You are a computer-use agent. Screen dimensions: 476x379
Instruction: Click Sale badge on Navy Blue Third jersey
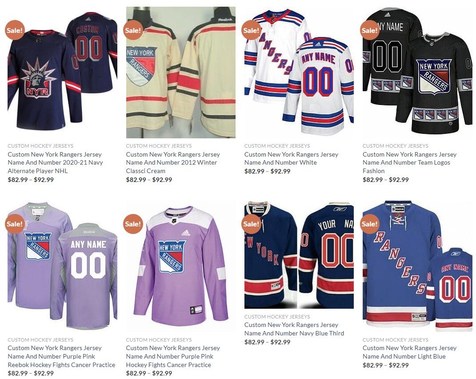point(252,224)
